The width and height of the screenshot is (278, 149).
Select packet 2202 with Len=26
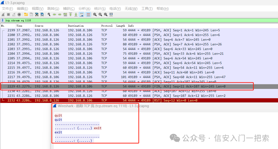click(x=139, y=44)
